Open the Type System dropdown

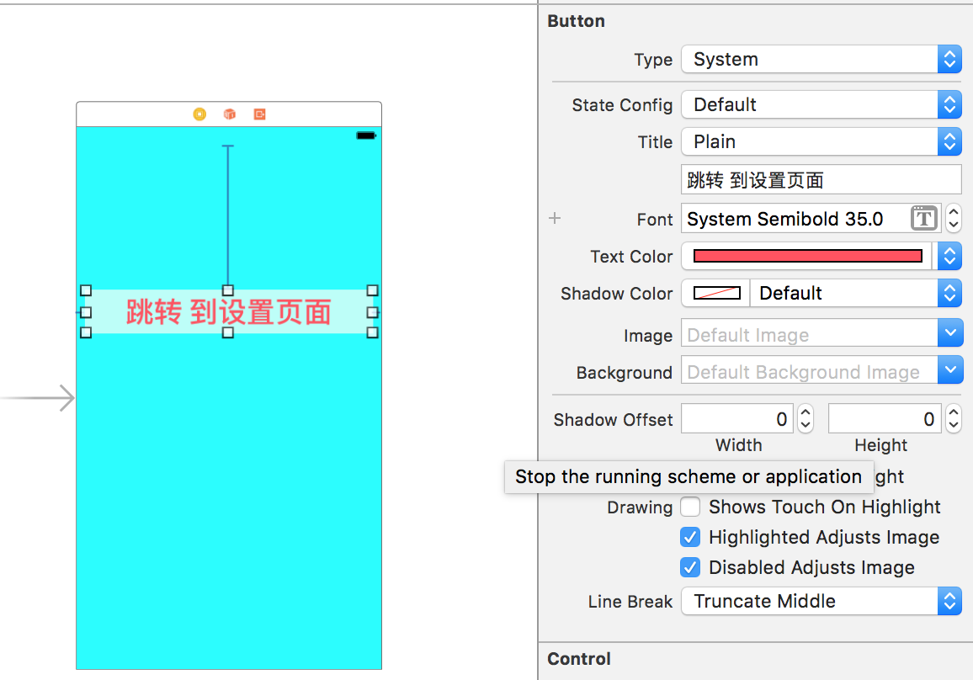pos(821,60)
